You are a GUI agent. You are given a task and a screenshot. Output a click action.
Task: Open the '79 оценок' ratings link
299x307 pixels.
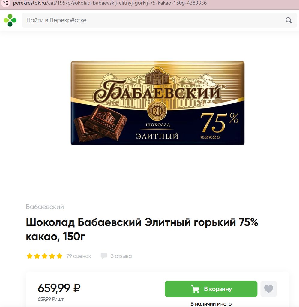(x=79, y=256)
